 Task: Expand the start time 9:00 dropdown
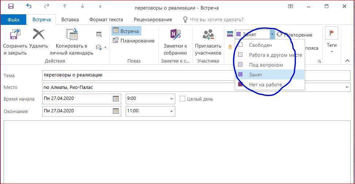point(171,99)
